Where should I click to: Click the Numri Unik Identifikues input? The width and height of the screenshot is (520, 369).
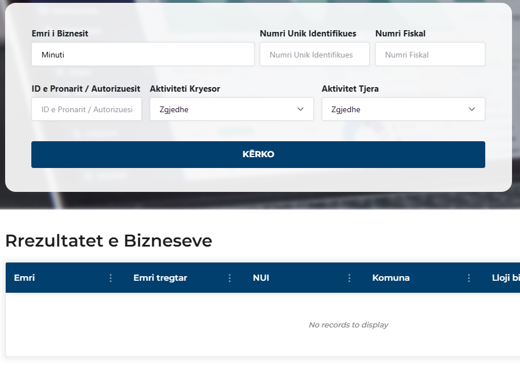click(314, 55)
